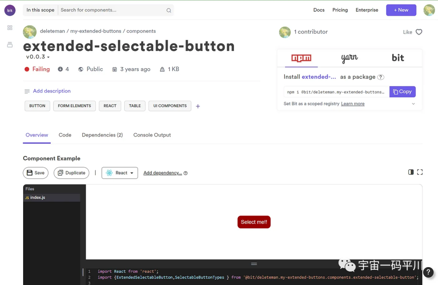Open the Console Output tab
Image resolution: width=438 pixels, height=285 pixels.
pos(152,135)
